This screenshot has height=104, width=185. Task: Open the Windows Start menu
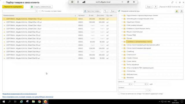pos(3,102)
